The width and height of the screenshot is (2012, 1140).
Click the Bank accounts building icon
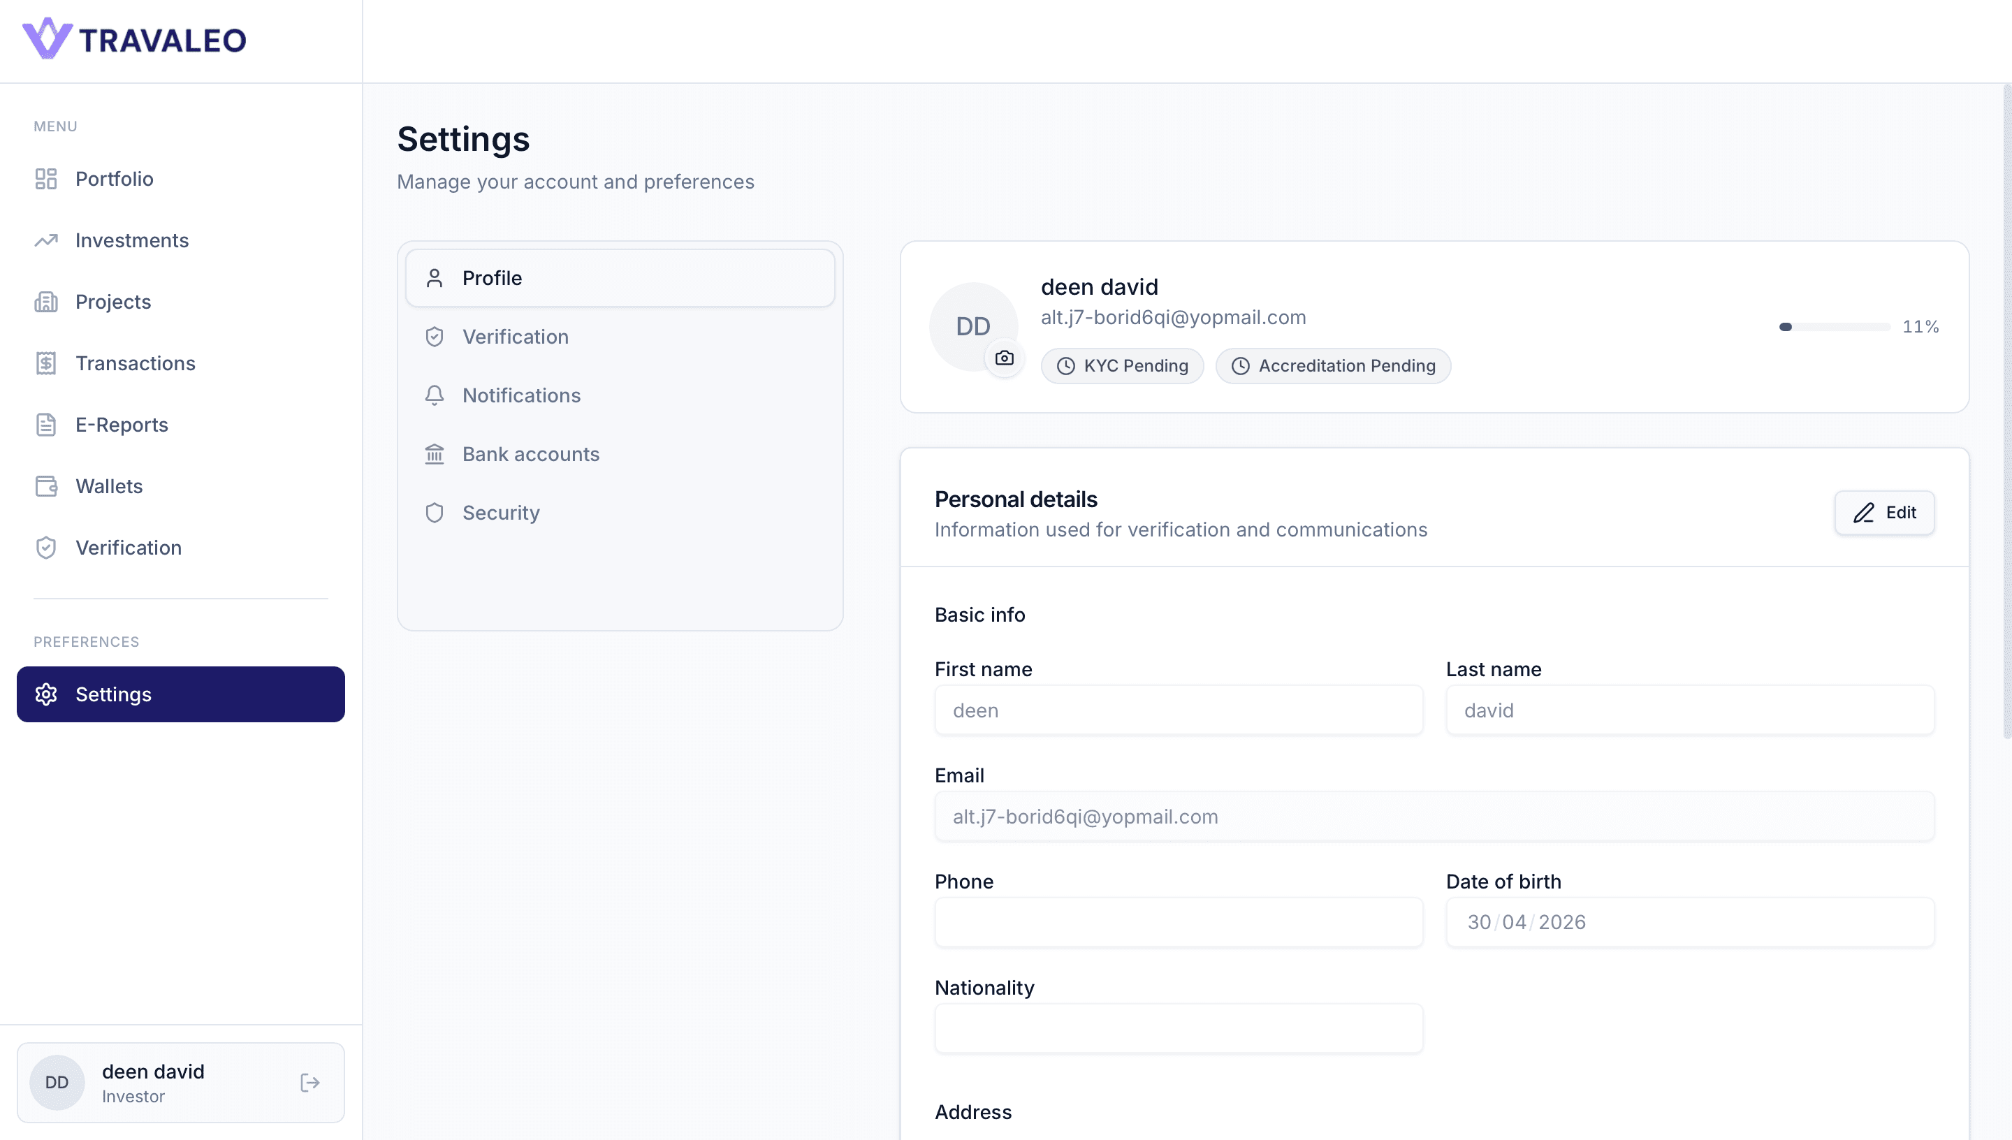(435, 454)
